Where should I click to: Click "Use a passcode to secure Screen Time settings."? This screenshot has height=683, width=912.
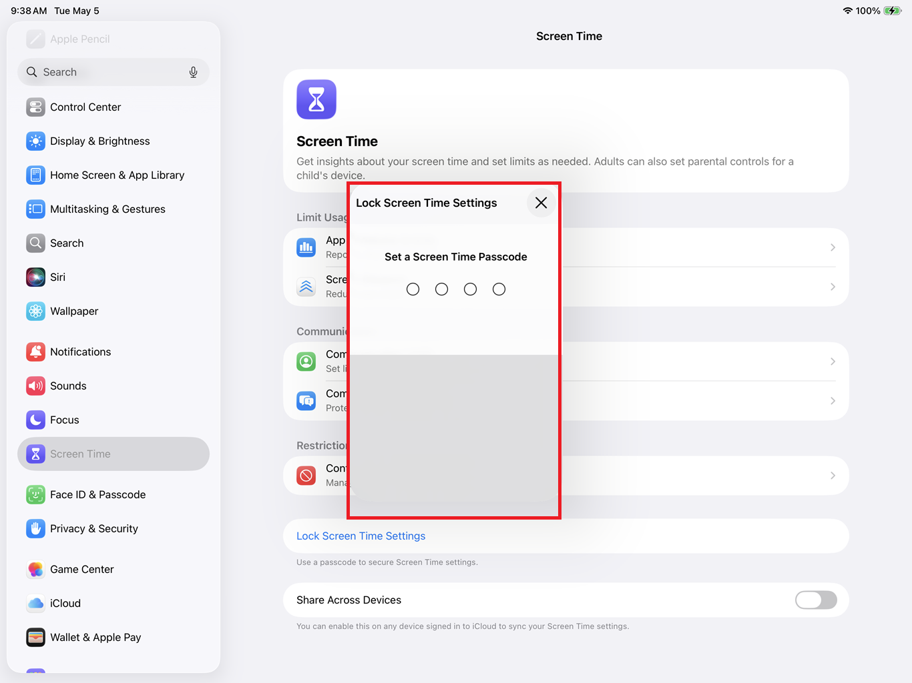click(x=387, y=562)
